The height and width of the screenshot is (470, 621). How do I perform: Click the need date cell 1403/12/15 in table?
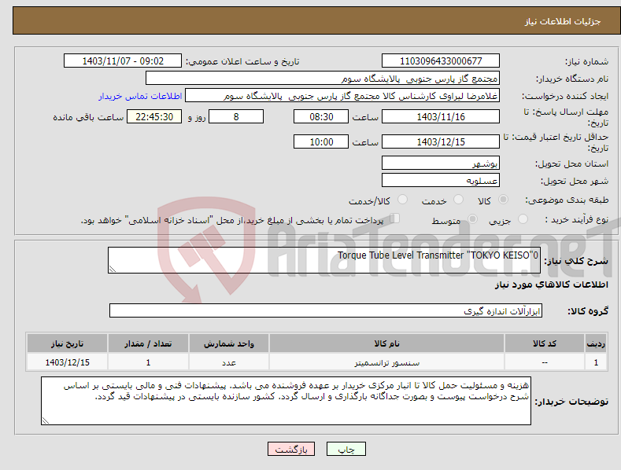[68, 362]
